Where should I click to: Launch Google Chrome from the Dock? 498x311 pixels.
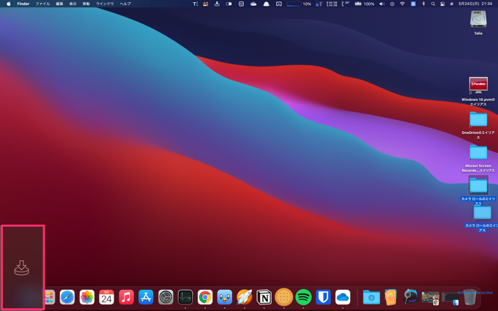coord(205,297)
